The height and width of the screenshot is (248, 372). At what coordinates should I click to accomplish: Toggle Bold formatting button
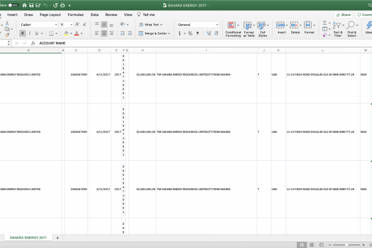[x=22, y=34]
